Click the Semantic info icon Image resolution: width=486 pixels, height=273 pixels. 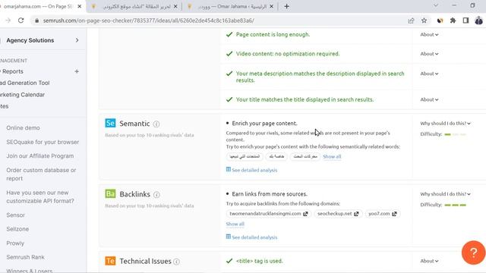coord(156,124)
